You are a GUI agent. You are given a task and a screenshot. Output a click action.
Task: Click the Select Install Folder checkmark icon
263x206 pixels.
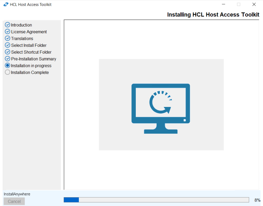pos(7,45)
